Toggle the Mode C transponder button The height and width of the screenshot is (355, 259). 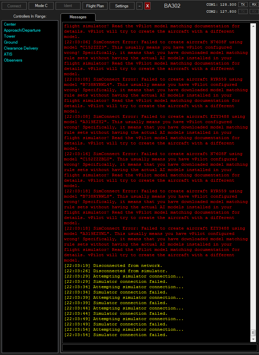(x=41, y=6)
